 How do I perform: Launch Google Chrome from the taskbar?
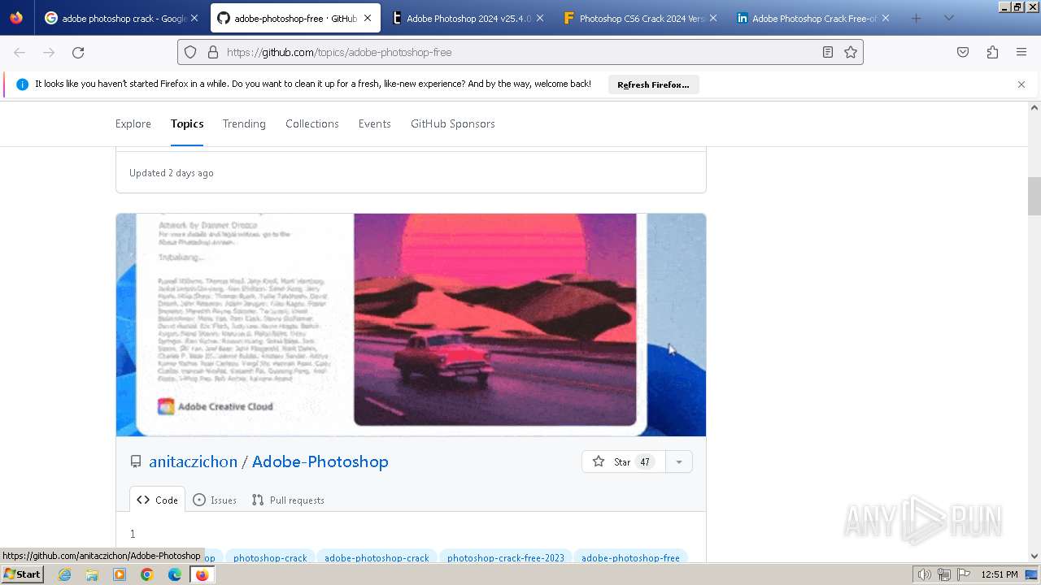147,574
